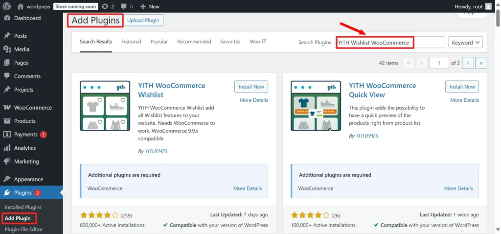Click the Plugins plug icon

pyautogui.click(x=7, y=192)
